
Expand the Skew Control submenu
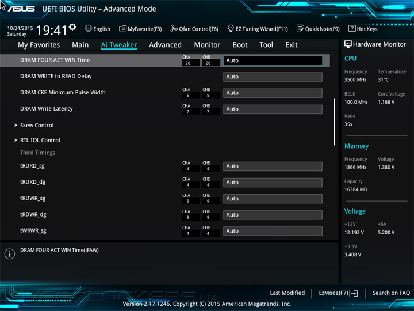click(36, 125)
